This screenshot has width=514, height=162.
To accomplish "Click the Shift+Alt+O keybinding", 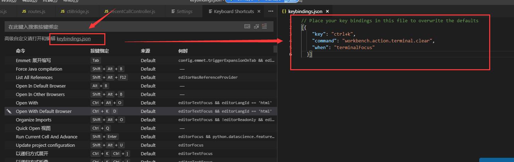I will point(108,120).
